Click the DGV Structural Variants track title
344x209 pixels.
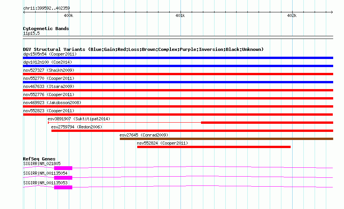[x=143, y=49]
